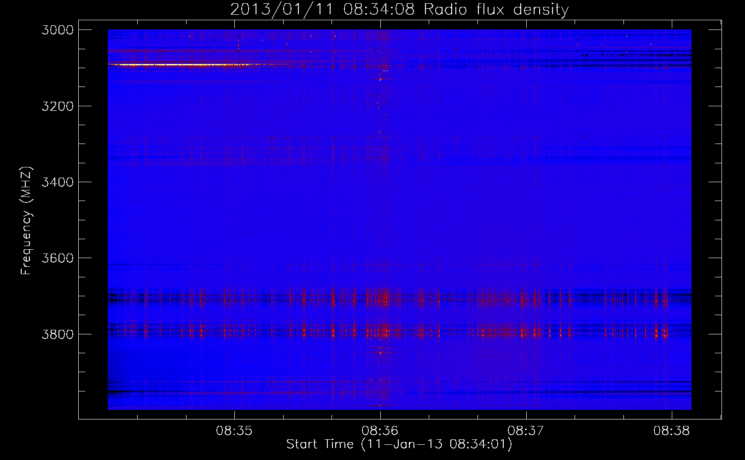Click the 3800 frequency tick label
Screen dimensions: 745x460
[x=58, y=334]
